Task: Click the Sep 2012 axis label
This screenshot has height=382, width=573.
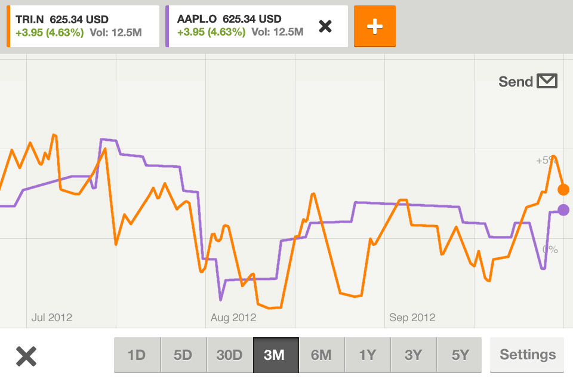Action: [412, 318]
